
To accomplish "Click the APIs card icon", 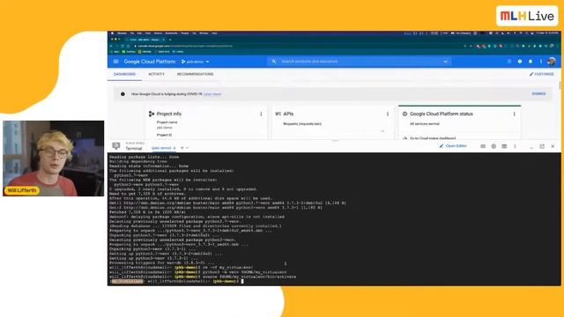I will [x=278, y=114].
